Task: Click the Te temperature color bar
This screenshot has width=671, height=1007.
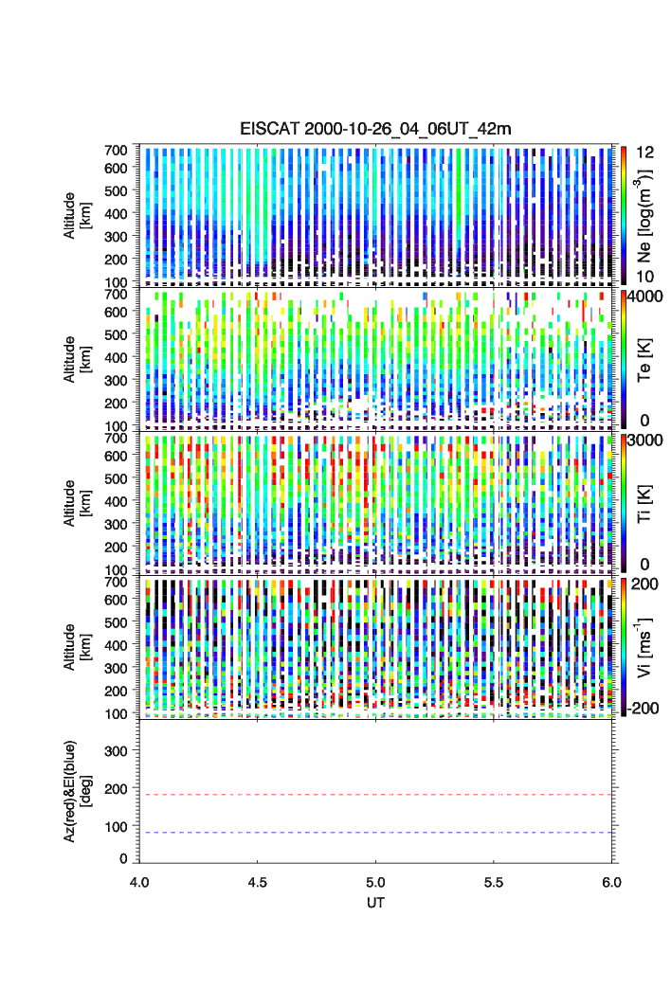Action: [624, 358]
